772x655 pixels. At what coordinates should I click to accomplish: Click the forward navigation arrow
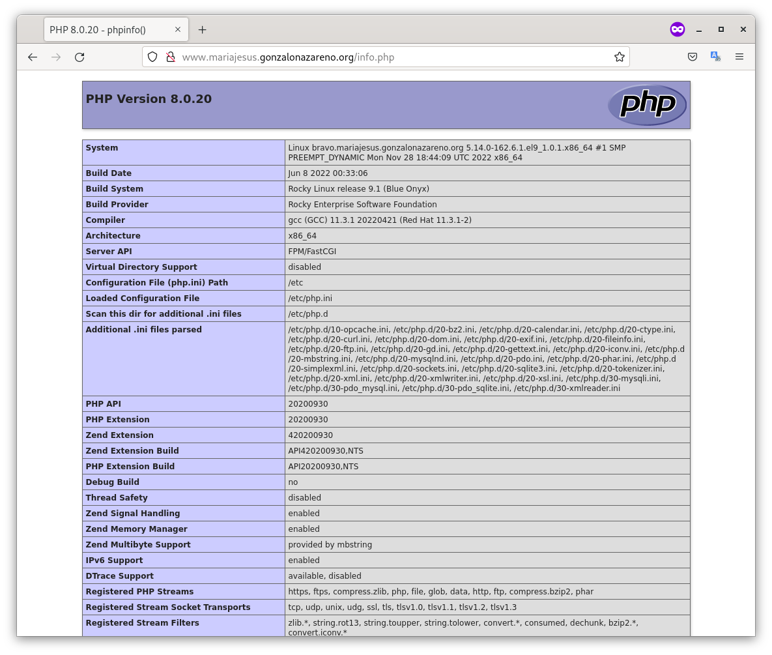point(56,57)
